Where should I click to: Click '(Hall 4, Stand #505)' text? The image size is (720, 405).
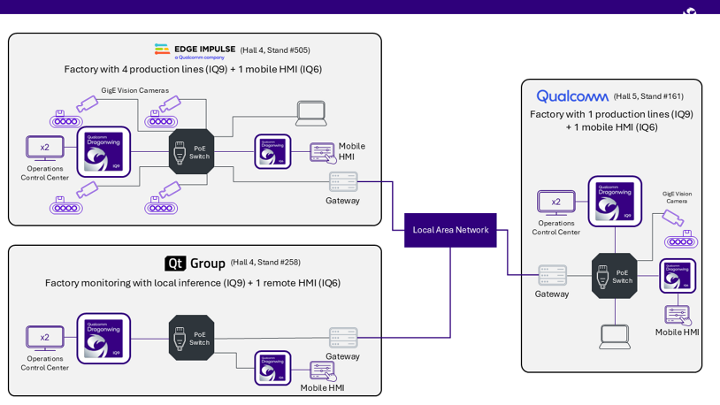275,50
